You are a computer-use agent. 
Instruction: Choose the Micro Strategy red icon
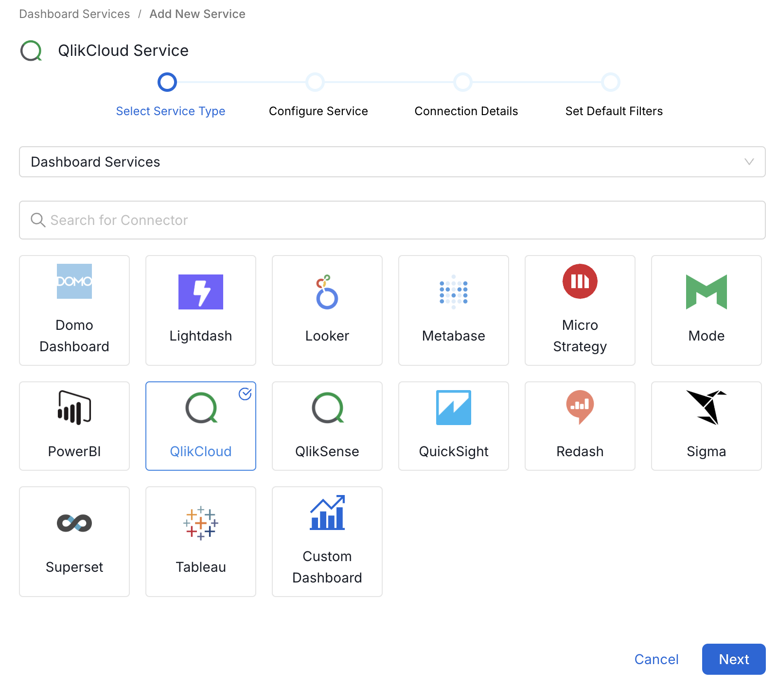580,281
